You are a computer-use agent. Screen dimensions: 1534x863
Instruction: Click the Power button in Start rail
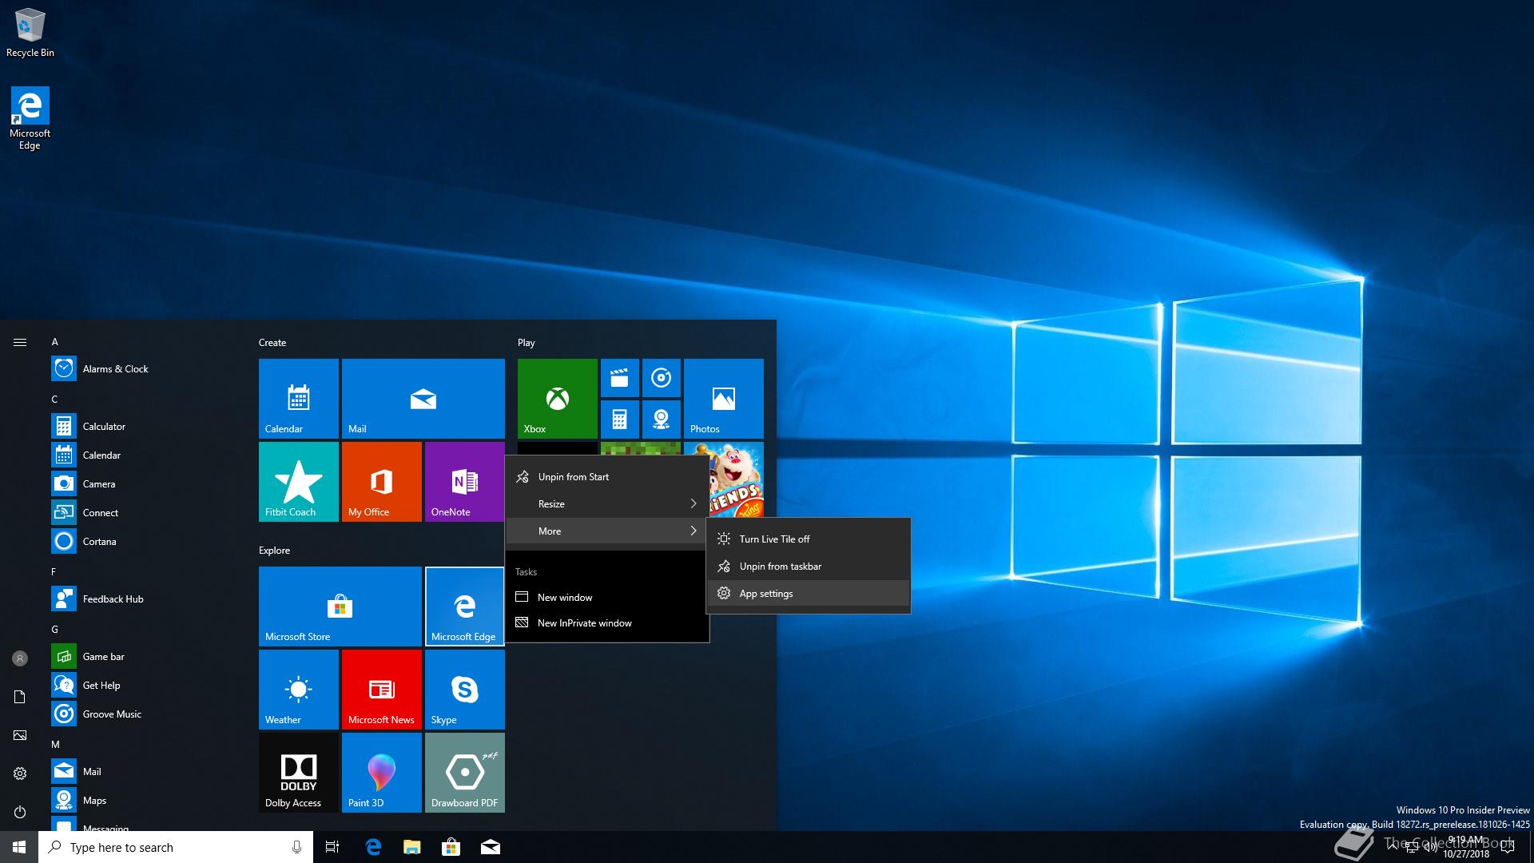pos(20,812)
